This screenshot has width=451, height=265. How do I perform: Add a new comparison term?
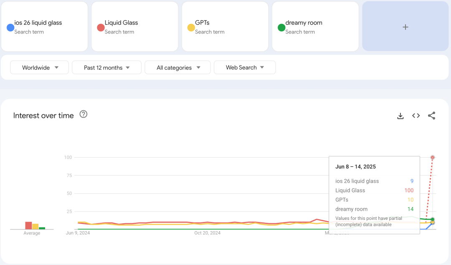pyautogui.click(x=405, y=27)
